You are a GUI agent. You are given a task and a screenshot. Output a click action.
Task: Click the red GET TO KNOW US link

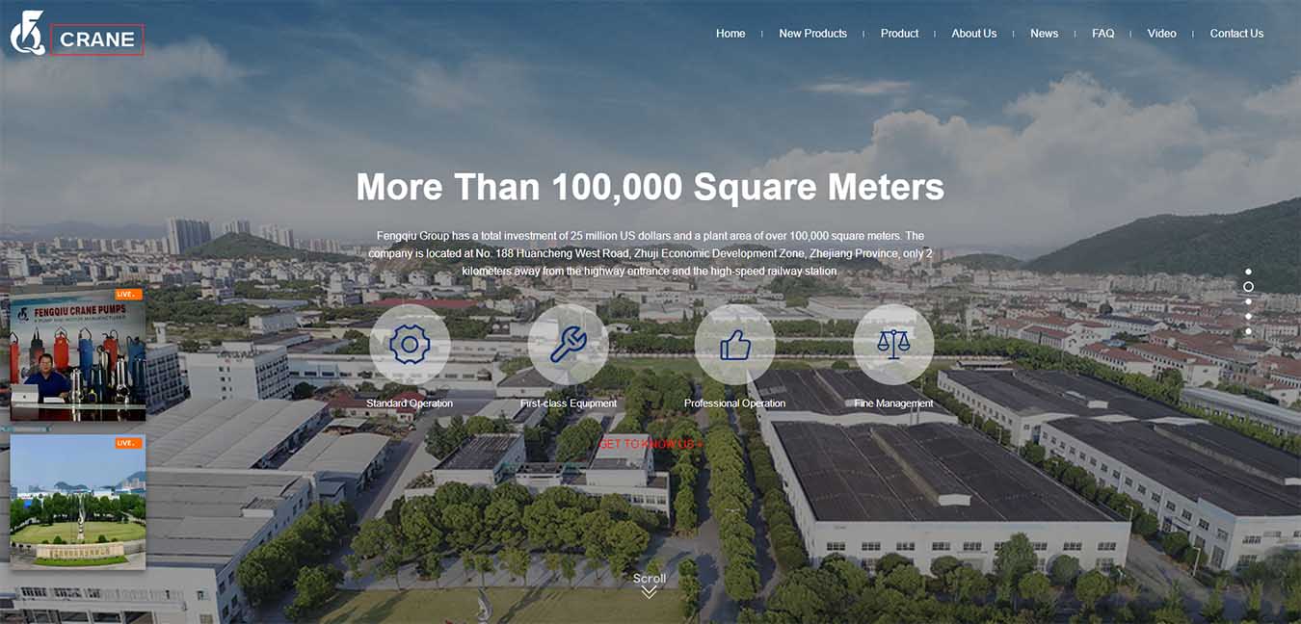pyautogui.click(x=650, y=444)
